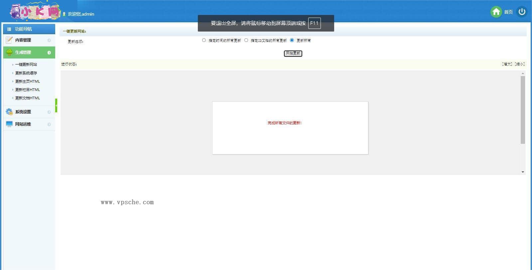Expand 网站运维 with its arrow
The image size is (532, 270).
pos(49,124)
